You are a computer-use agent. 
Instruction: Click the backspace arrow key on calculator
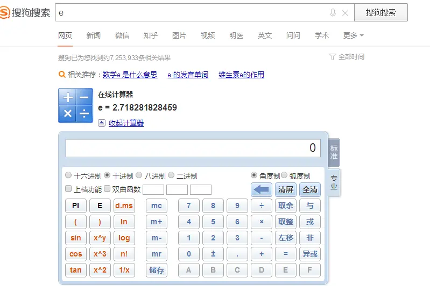[x=262, y=189]
